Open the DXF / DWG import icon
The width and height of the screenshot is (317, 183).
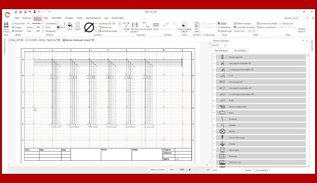(197, 25)
